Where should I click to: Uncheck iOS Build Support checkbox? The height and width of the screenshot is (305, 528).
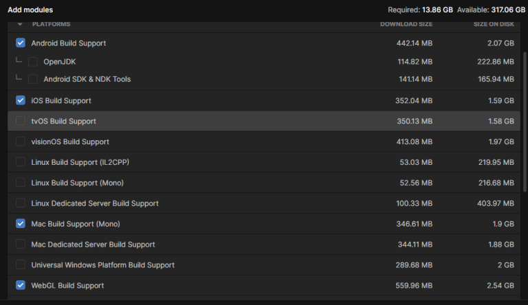[x=20, y=100]
